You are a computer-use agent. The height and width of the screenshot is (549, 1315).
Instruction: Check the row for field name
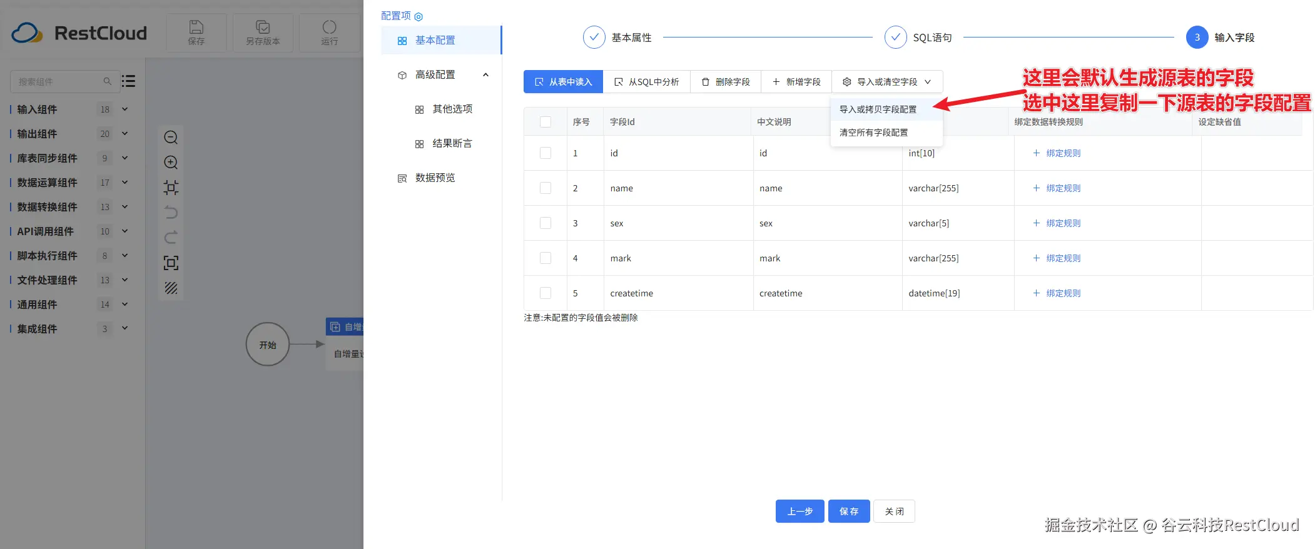546,188
